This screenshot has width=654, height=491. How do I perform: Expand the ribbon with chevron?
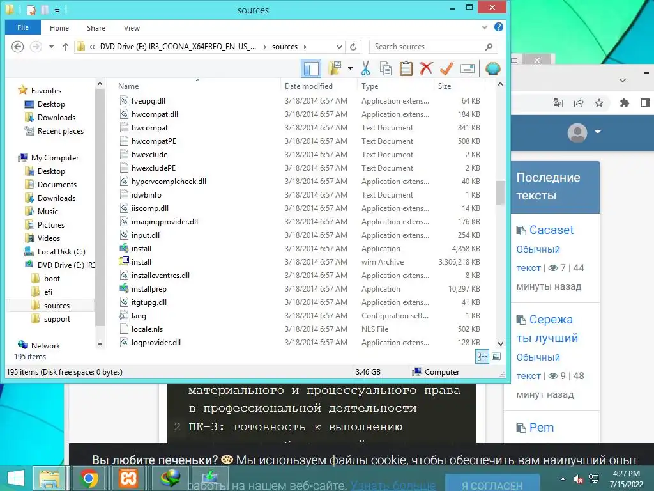point(484,27)
